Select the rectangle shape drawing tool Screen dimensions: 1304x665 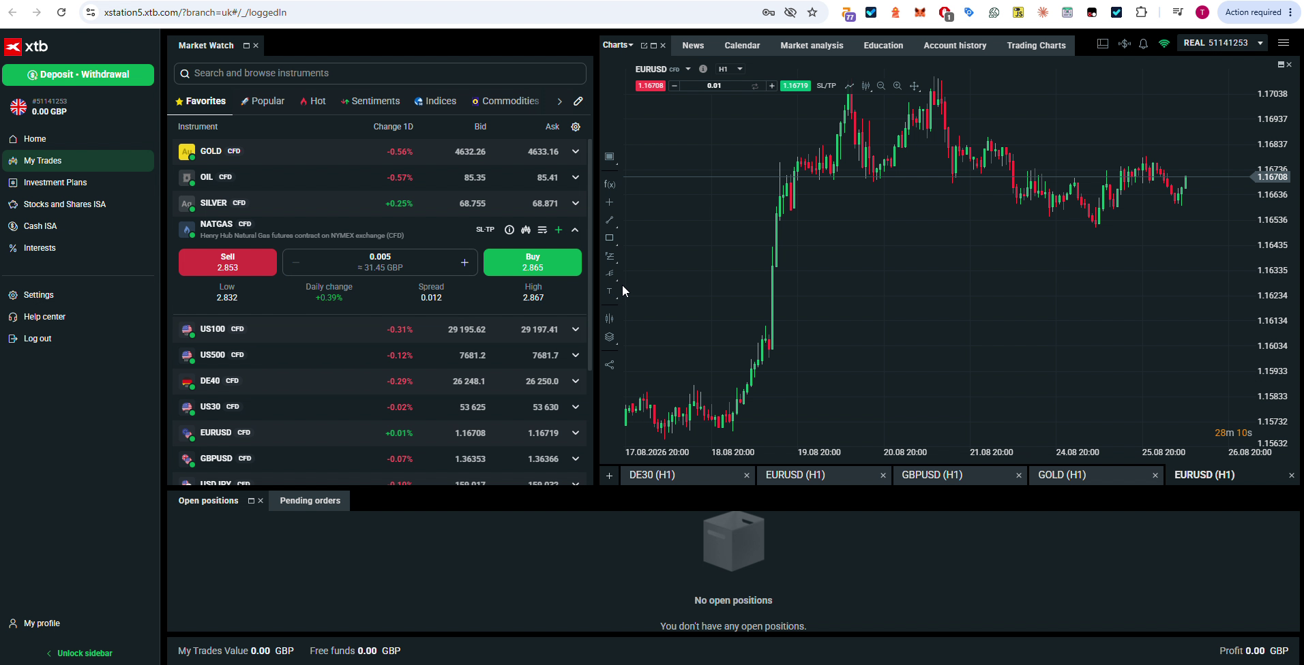click(x=610, y=238)
